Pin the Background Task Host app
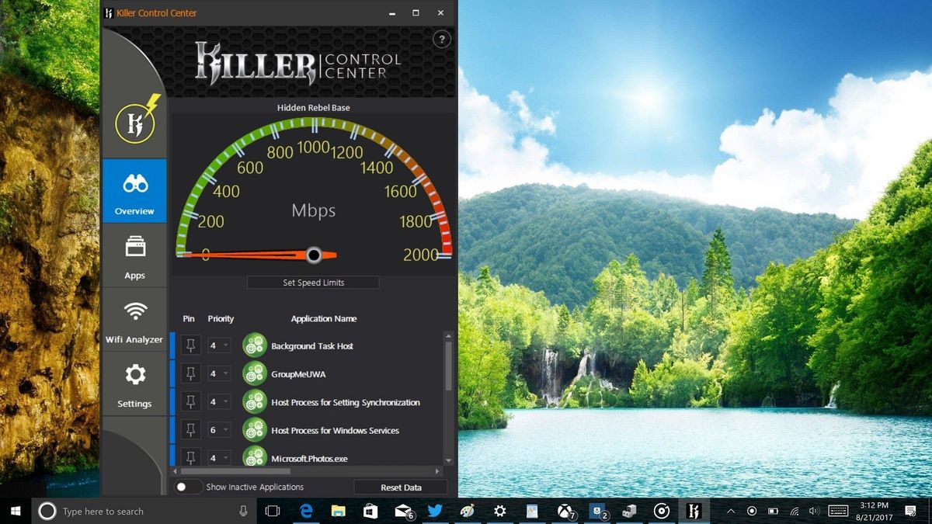932x524 pixels. 191,345
